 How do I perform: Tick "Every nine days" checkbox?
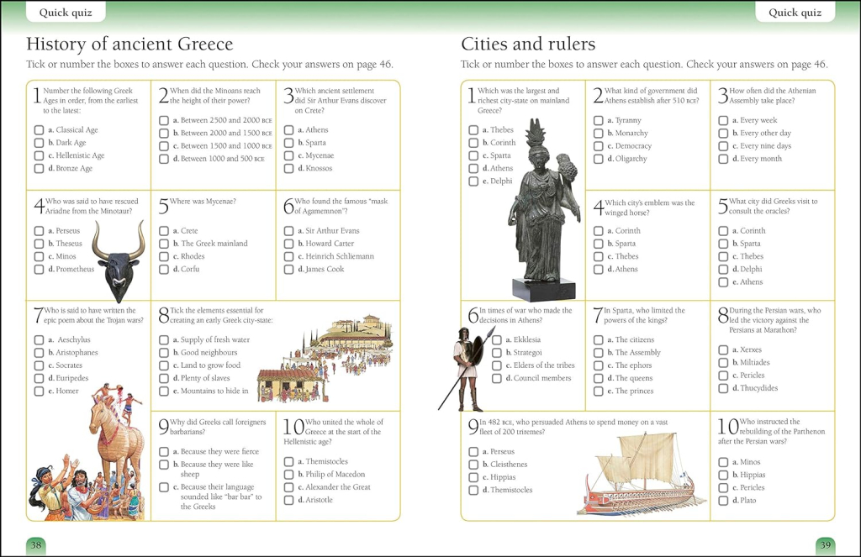723,146
